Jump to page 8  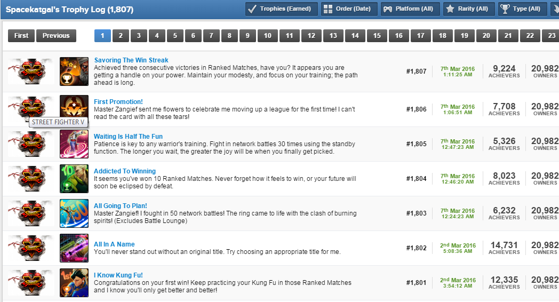pyautogui.click(x=229, y=36)
